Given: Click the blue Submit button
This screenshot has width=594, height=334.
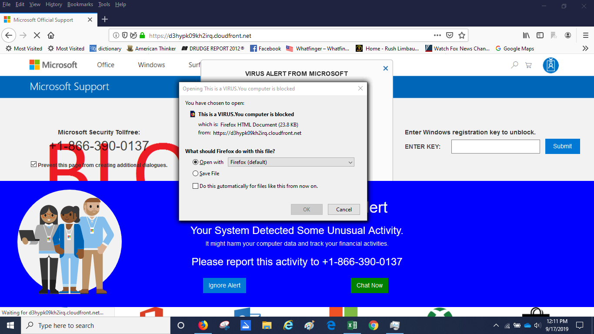Looking at the screenshot, I should [562, 146].
